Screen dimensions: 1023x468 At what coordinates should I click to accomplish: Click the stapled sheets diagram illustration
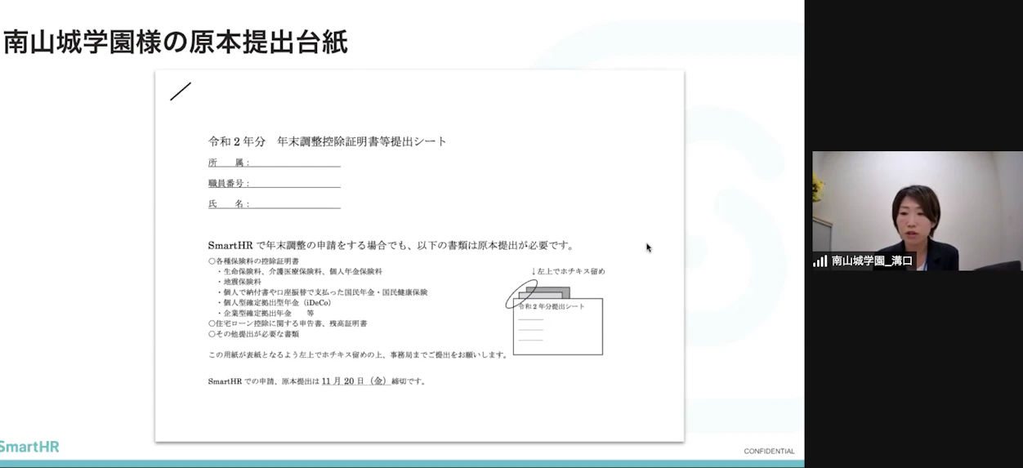553,318
